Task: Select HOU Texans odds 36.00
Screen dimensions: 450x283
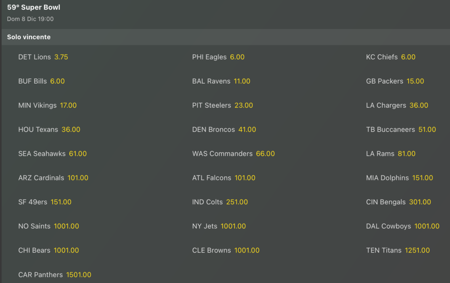Action: pos(71,130)
